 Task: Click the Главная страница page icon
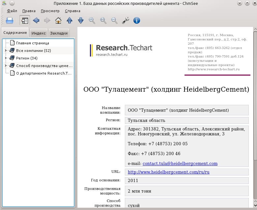point(12,43)
